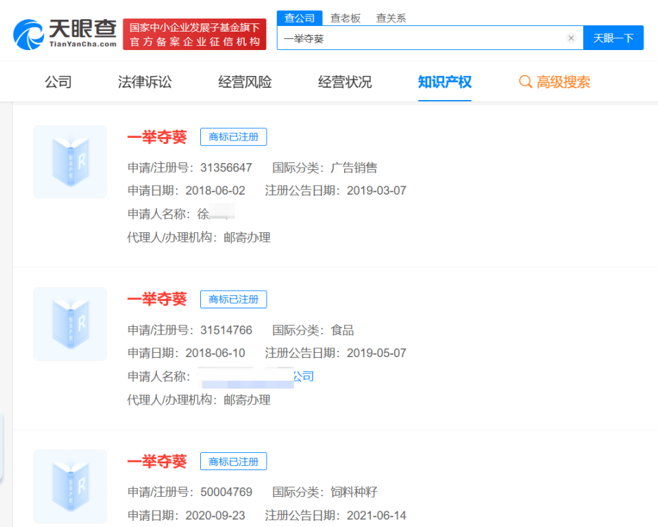Click registration announcement date 2019-05-07
This screenshot has width=658, height=527.
pyautogui.click(x=376, y=353)
